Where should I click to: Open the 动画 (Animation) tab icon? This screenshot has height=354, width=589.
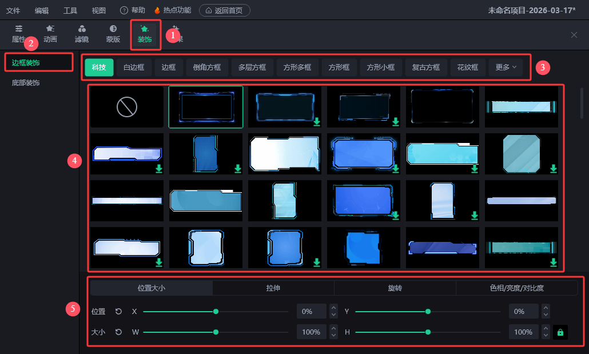point(50,29)
